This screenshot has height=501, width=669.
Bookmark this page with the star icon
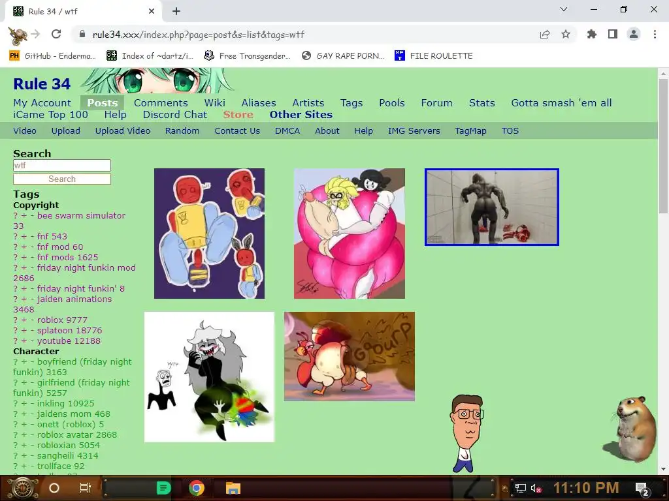(566, 35)
